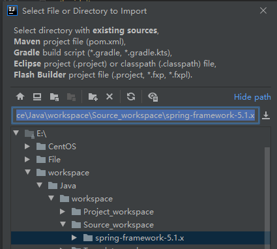This screenshot has width=277, height=249.
Task: Click the path input field
Action: click(136, 115)
